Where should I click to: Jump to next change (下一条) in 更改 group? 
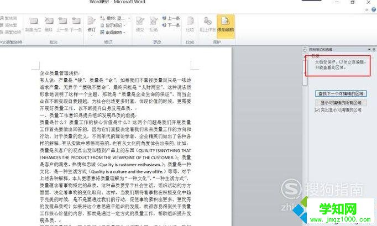[x=171, y=25]
